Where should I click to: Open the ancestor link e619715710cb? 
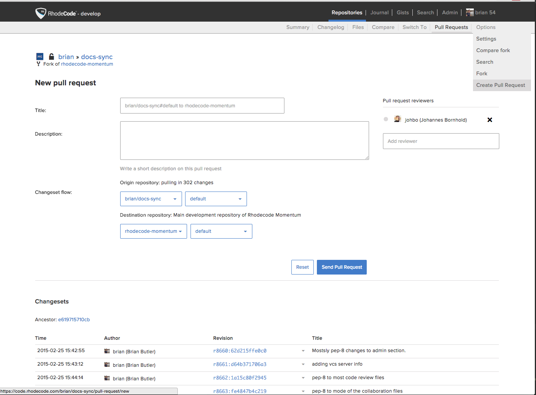point(74,320)
